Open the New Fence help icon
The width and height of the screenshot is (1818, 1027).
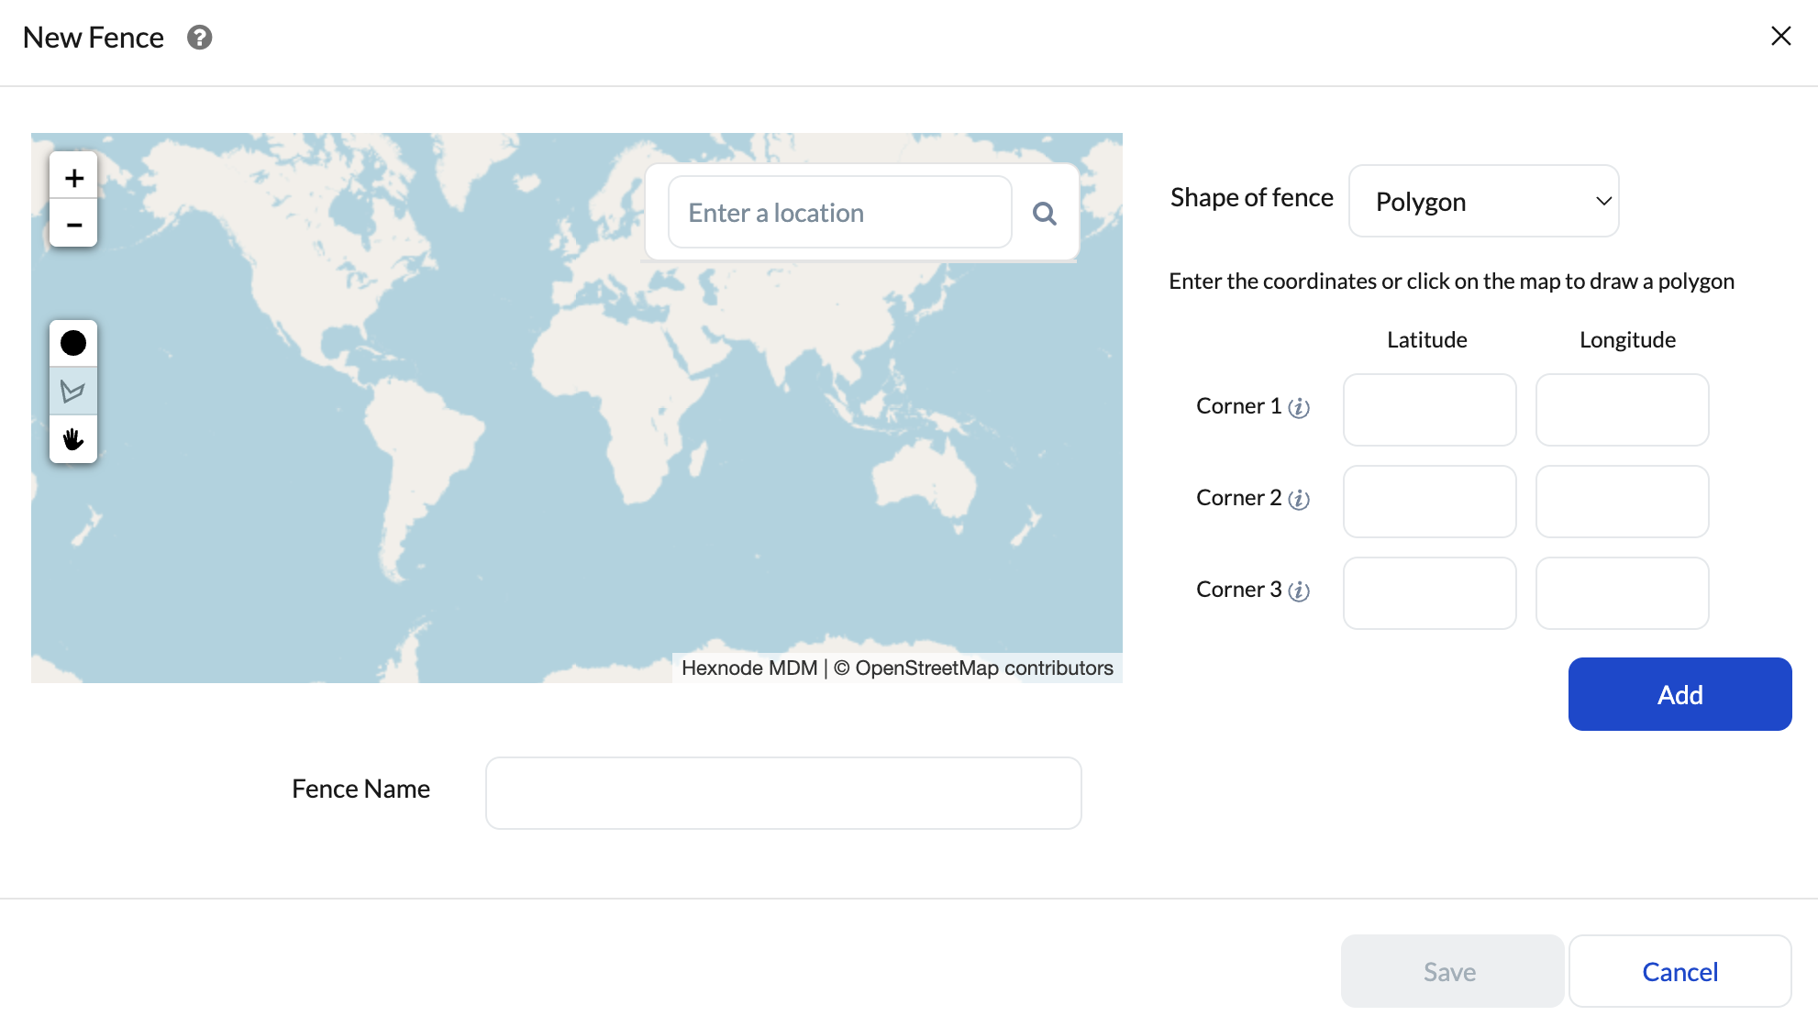199,38
